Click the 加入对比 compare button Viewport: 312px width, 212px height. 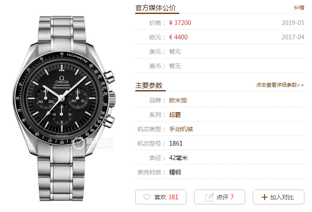click(x=279, y=197)
